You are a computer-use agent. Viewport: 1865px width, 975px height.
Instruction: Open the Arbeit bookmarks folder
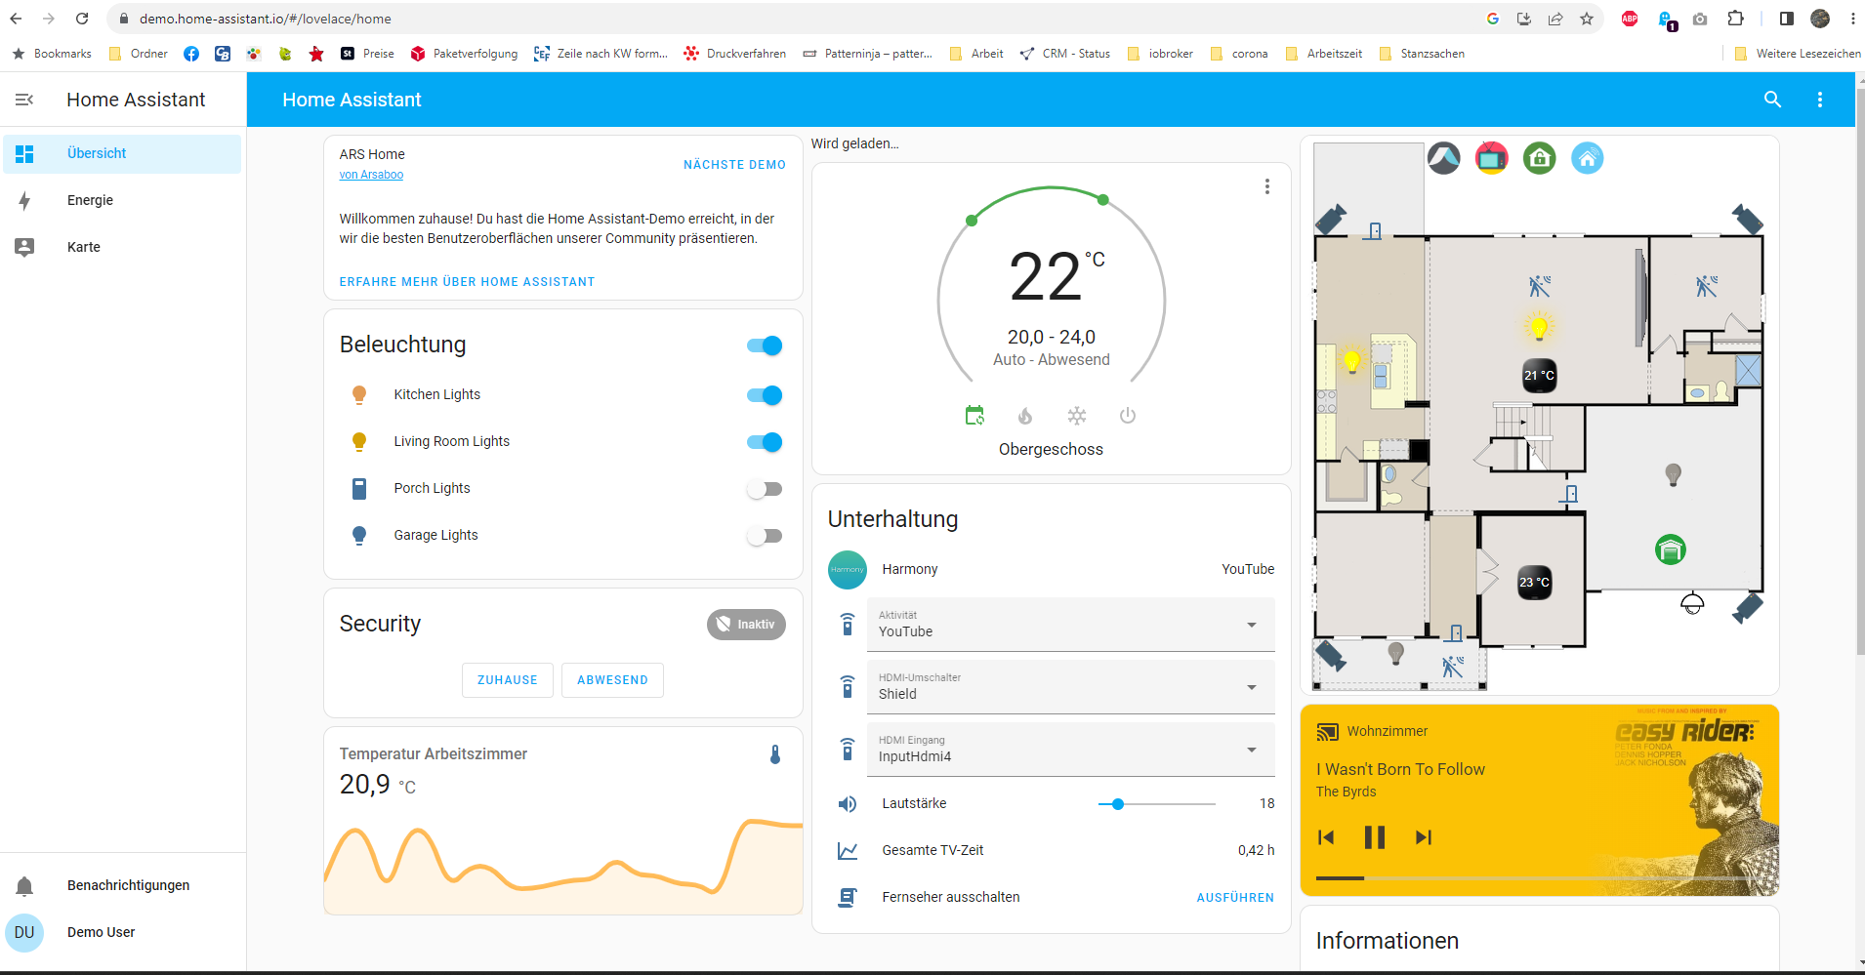coord(976,54)
